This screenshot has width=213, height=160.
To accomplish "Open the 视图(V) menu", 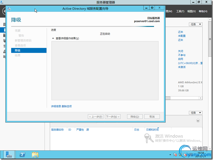I will pyautogui.click(x=192, y=12).
